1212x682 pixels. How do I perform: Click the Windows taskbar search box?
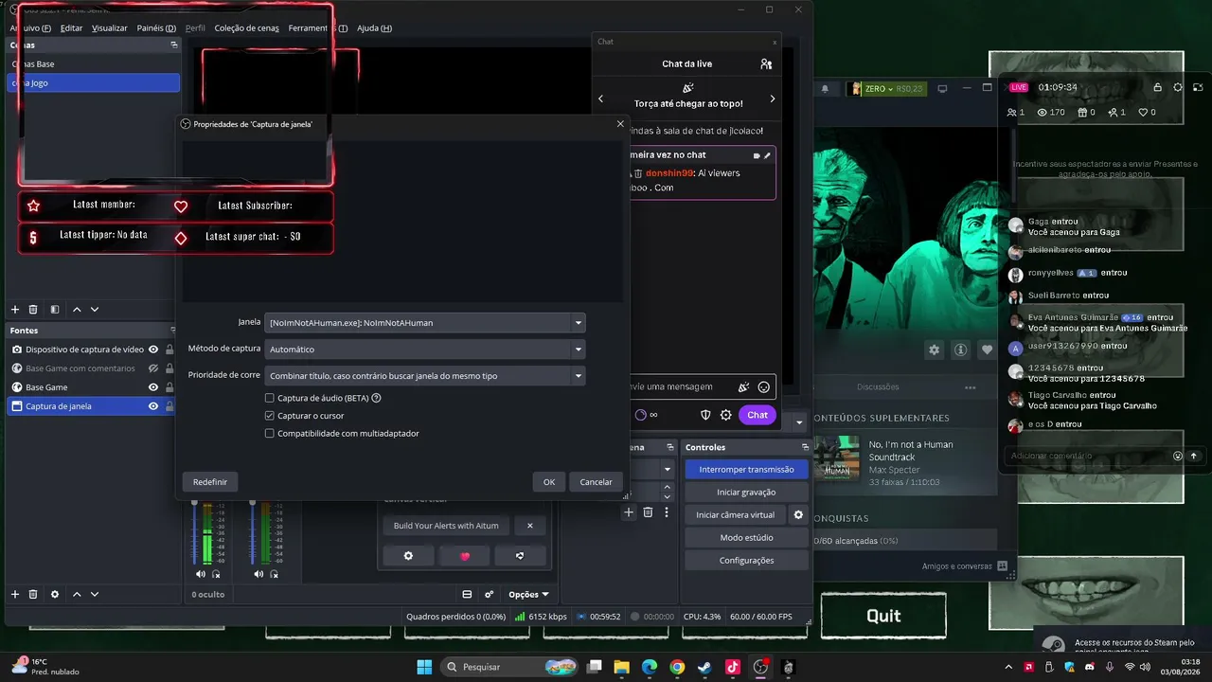point(511,667)
